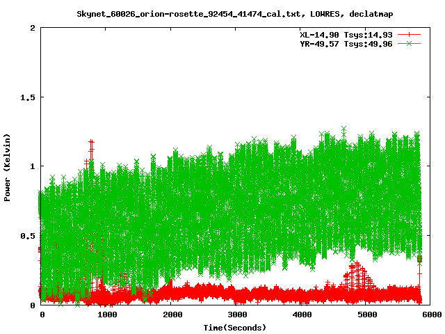The height and width of the screenshot is (334, 445).
Task: Click the y-axis tick label 1
Action: (33, 166)
